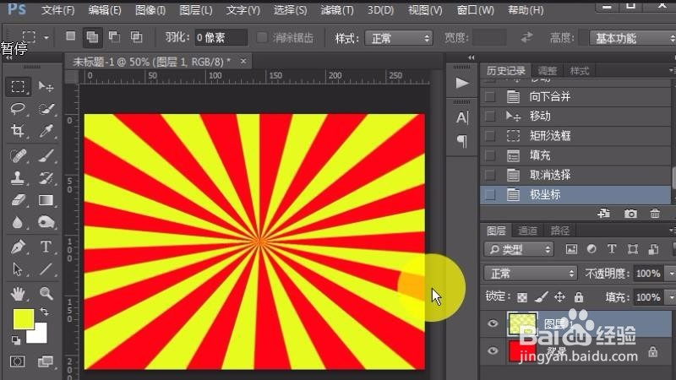
Task: Lock all layer attributes
Action: [x=579, y=297]
